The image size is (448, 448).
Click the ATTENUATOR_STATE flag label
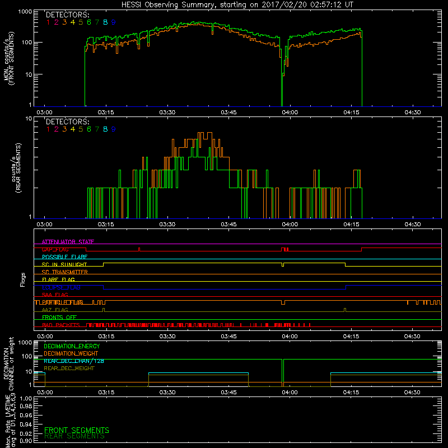click(x=68, y=242)
